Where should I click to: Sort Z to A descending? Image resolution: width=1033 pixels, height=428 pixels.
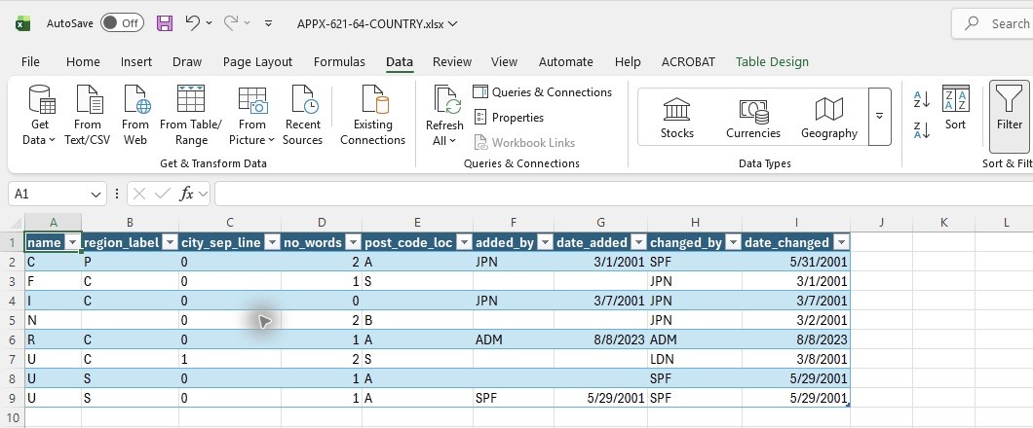pyautogui.click(x=922, y=130)
